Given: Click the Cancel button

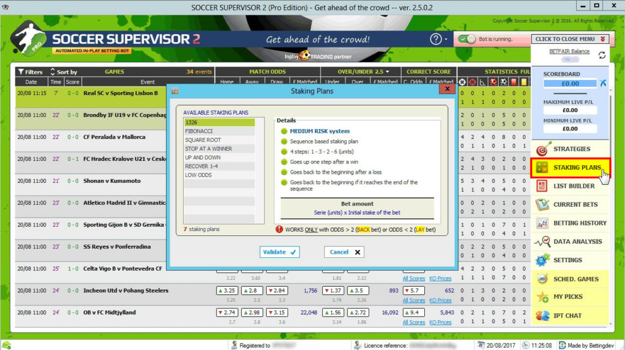Looking at the screenshot, I should click(344, 252).
